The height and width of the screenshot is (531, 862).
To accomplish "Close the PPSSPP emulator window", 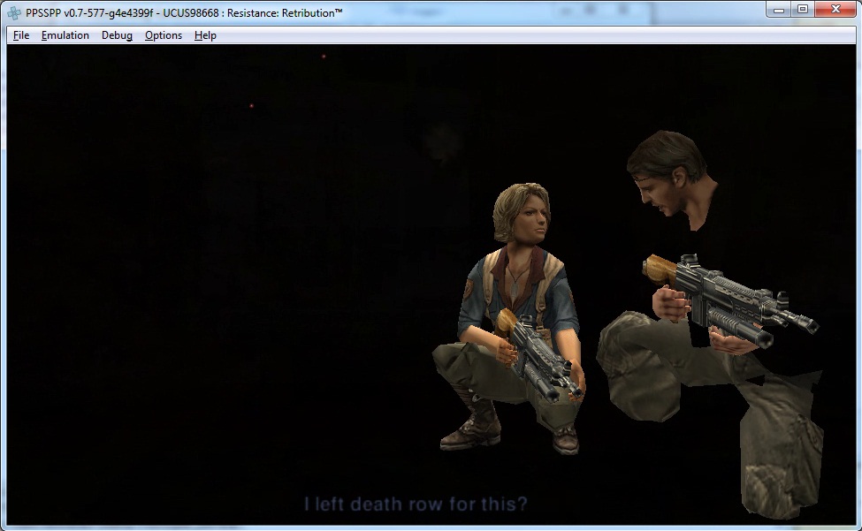I will (x=835, y=10).
